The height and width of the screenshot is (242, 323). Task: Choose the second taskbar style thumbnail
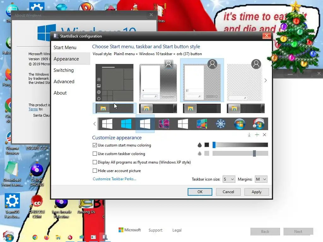(158, 108)
